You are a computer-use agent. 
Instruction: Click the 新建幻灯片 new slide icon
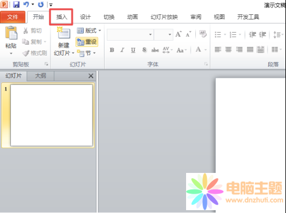64,33
